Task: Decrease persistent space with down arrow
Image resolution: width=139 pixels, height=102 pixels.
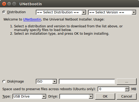Action: (x=127, y=90)
